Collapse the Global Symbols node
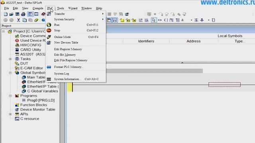Image resolution: width=255 pixels, height=143 pixels. tap(10, 73)
